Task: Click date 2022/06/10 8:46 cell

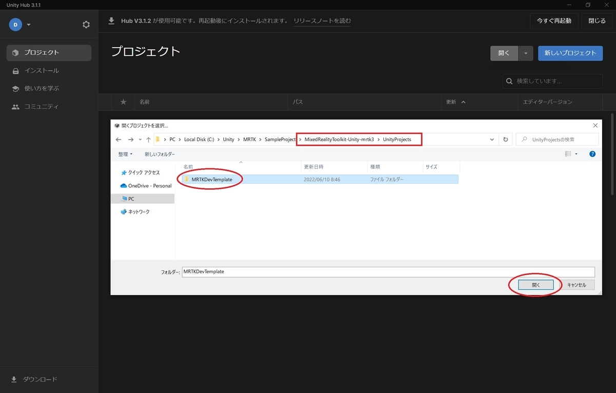Action: pos(322,180)
